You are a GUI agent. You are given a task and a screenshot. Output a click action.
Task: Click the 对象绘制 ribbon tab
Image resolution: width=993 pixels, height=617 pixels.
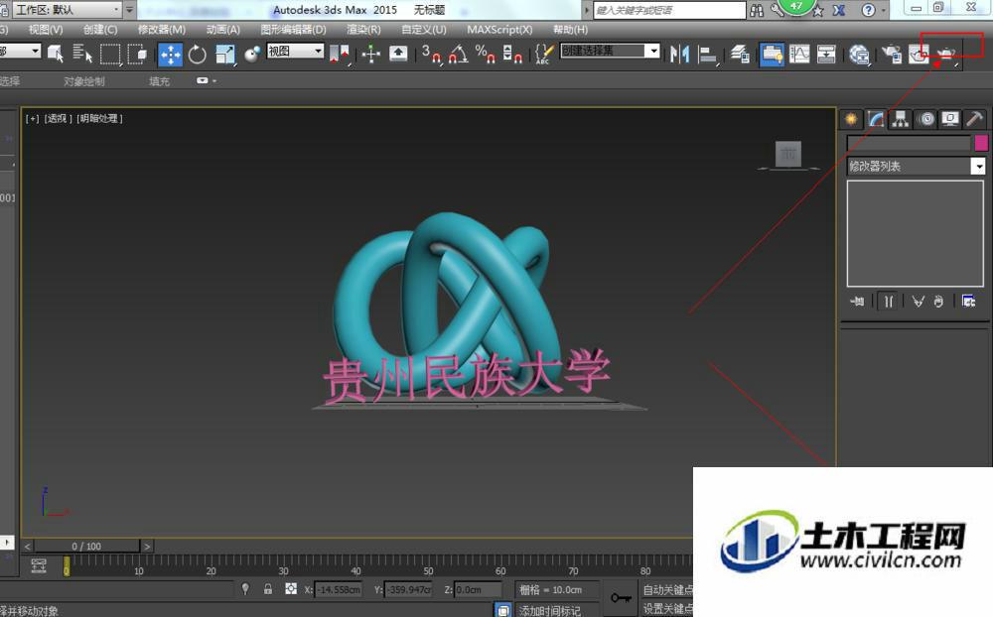point(84,81)
